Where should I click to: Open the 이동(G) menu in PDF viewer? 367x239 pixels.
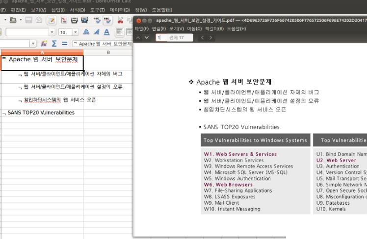194,29
